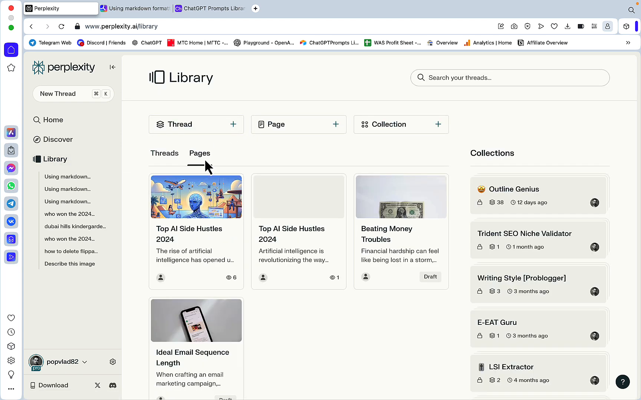This screenshot has width=641, height=400.
Task: Switch to Threads tab
Action: click(x=164, y=153)
